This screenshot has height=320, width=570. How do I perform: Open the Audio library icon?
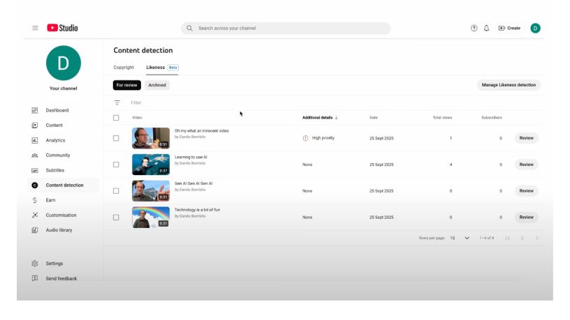34,230
